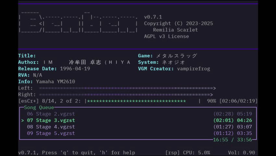This screenshot has height=156, width=276.
Task: Click the '>' now-playing marker in queue
Action: (22, 120)
